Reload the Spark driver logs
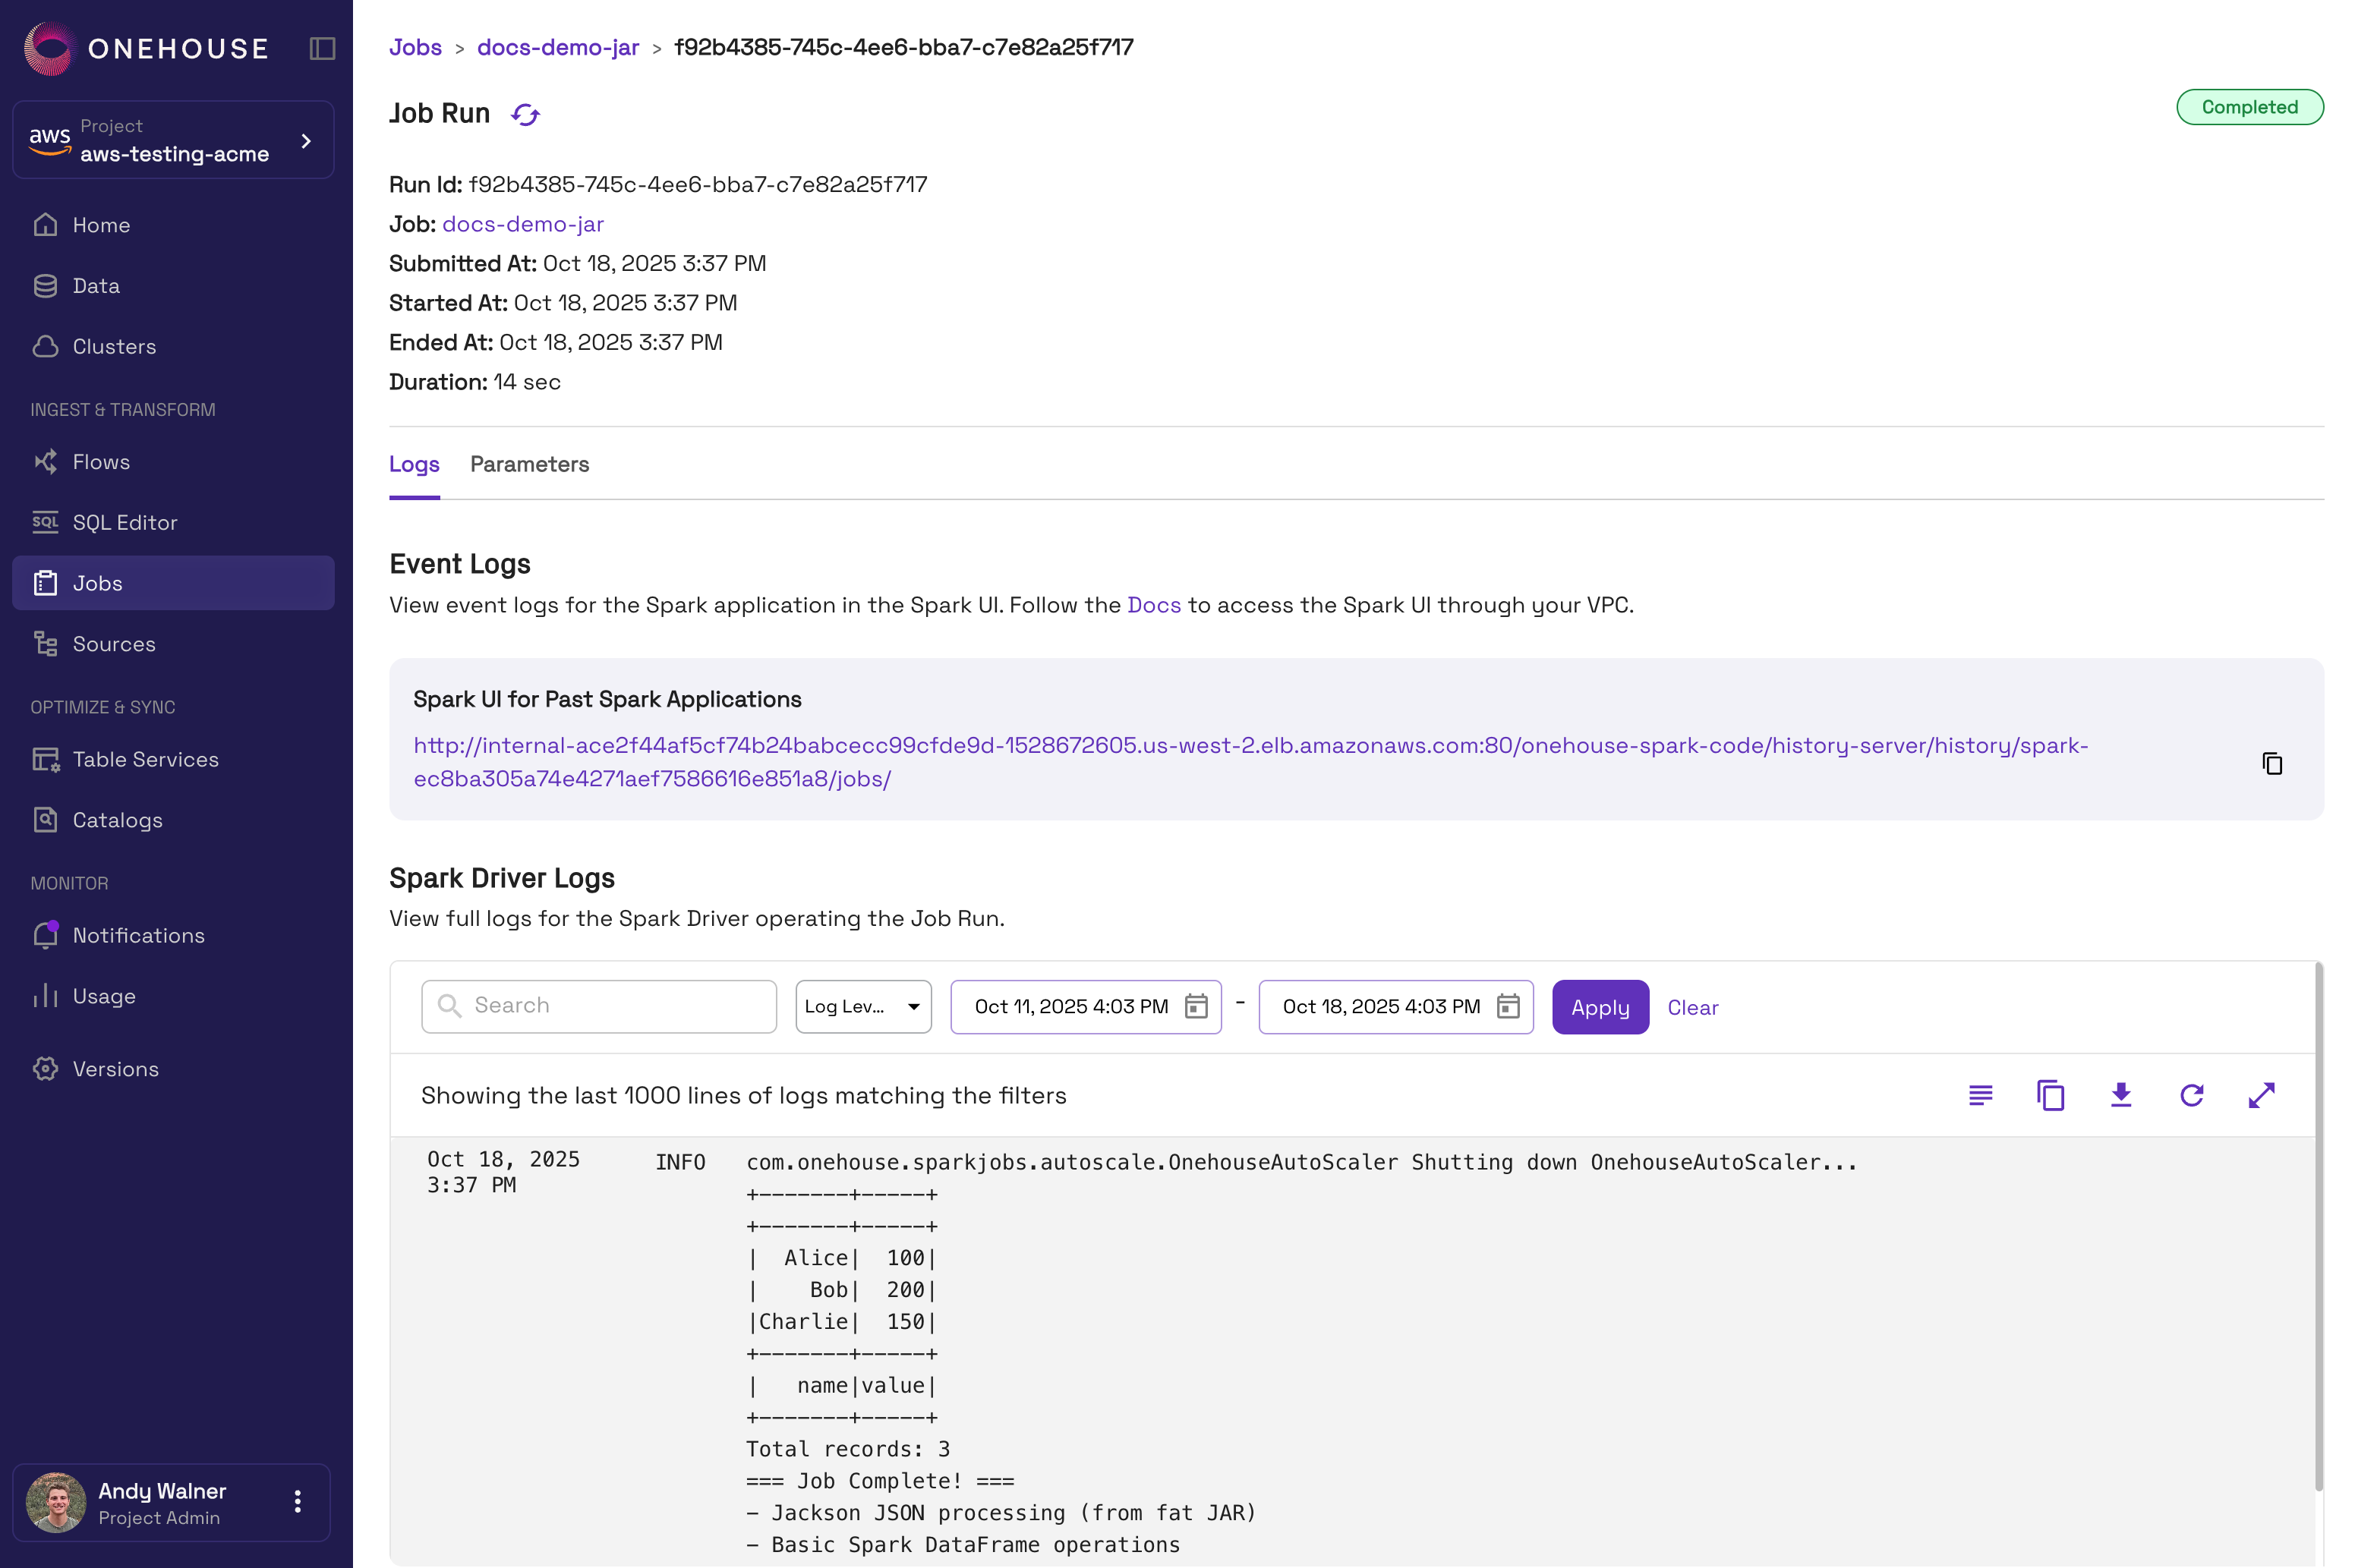 tap(2191, 1095)
